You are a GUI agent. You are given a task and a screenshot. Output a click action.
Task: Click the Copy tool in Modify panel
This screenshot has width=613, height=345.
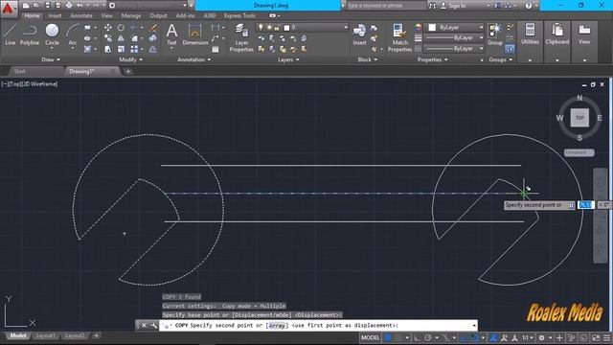tap(107, 38)
